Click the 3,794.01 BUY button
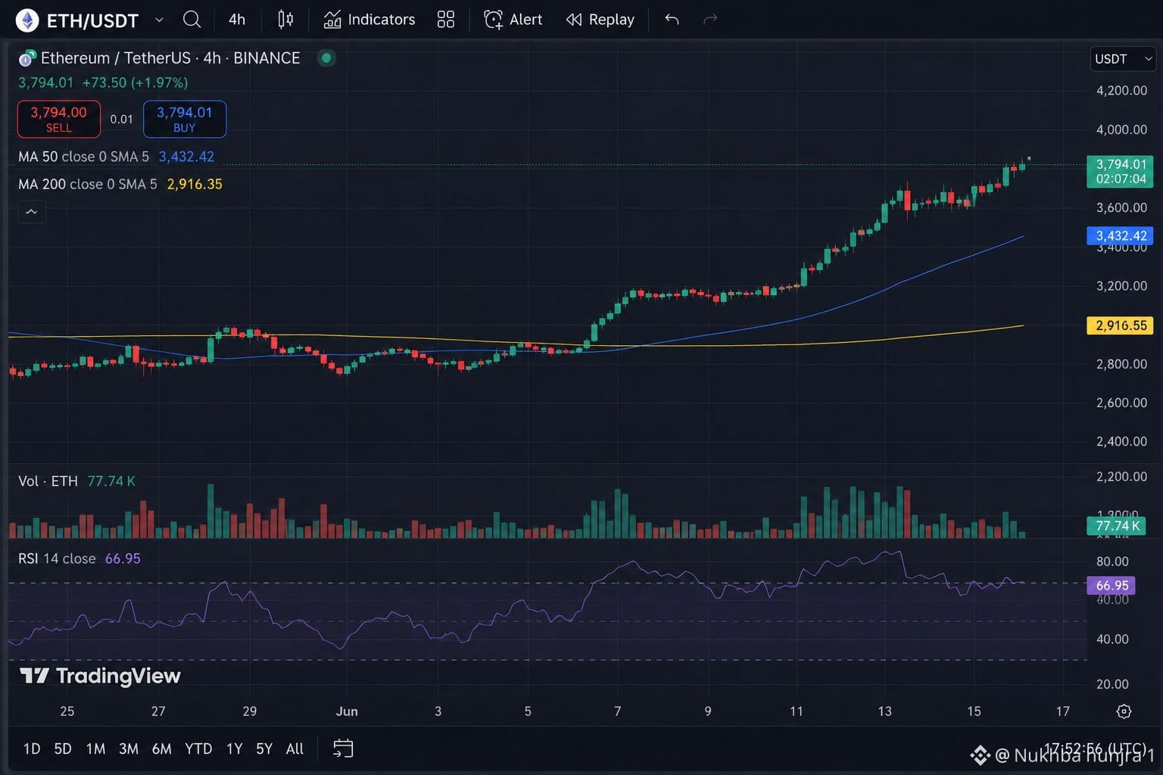 point(185,119)
